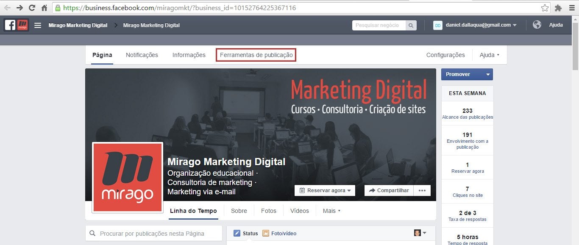The height and width of the screenshot is (245, 579).
Task: Open the Ajuda dropdown in the page tabs
Action: coord(490,55)
